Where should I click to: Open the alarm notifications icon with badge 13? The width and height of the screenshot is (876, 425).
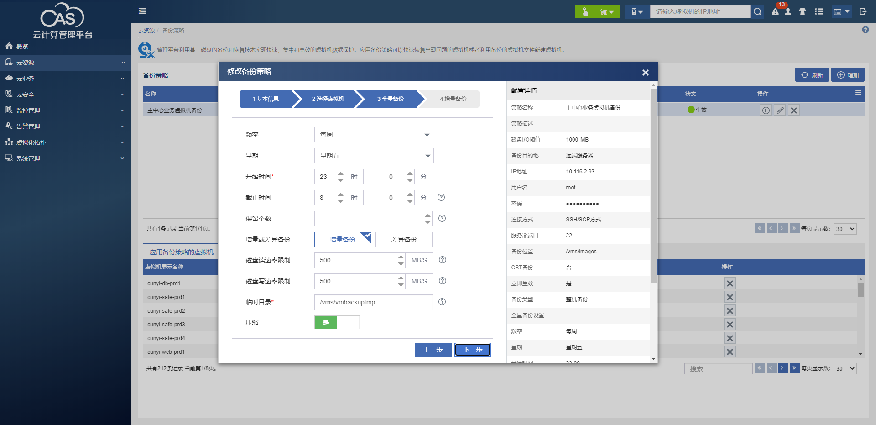click(775, 11)
